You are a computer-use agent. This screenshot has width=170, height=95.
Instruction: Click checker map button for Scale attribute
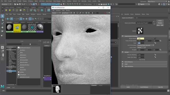coord(155,43)
